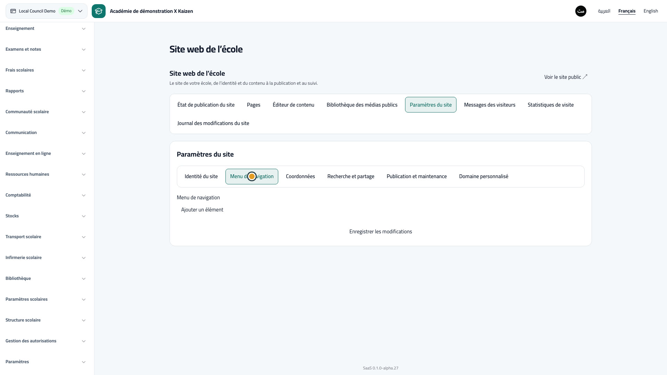Expand the Communication section

point(46,133)
